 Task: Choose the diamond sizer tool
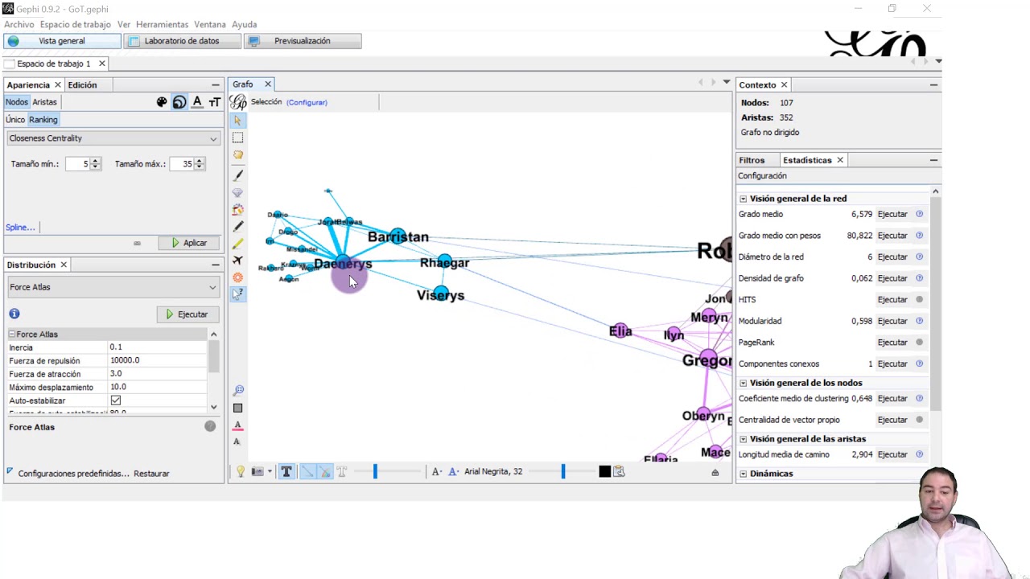237,193
